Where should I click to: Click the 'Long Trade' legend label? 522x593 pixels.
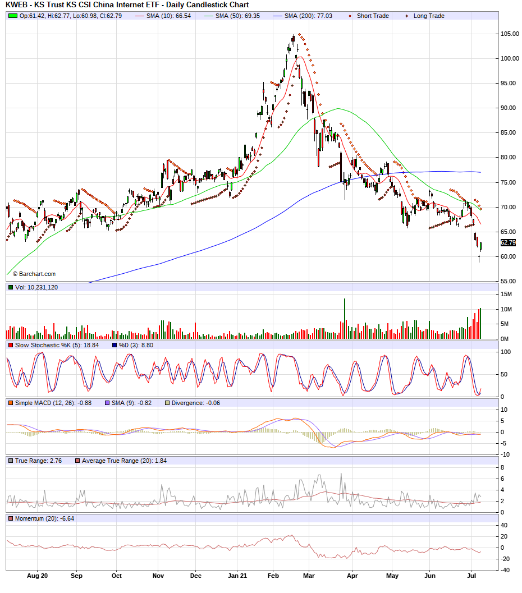coord(429,16)
